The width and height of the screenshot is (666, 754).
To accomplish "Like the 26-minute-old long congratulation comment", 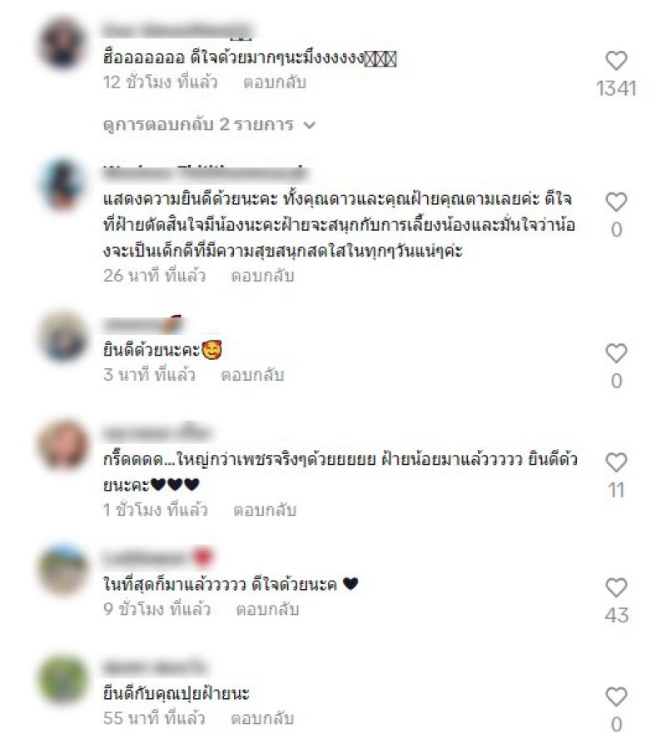I will point(616,202).
